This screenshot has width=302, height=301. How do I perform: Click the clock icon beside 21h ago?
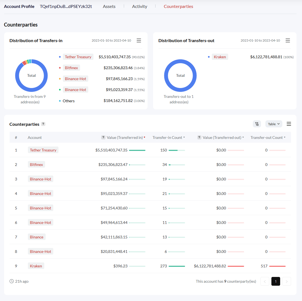click(x=11, y=281)
